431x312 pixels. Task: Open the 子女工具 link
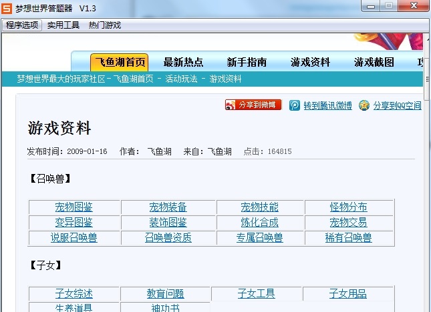pyautogui.click(x=257, y=293)
